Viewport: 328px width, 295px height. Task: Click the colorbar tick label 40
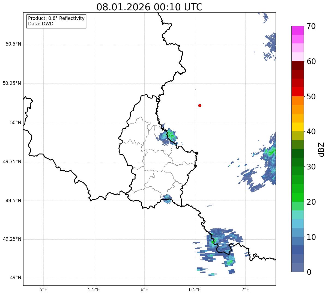pyautogui.click(x=311, y=132)
